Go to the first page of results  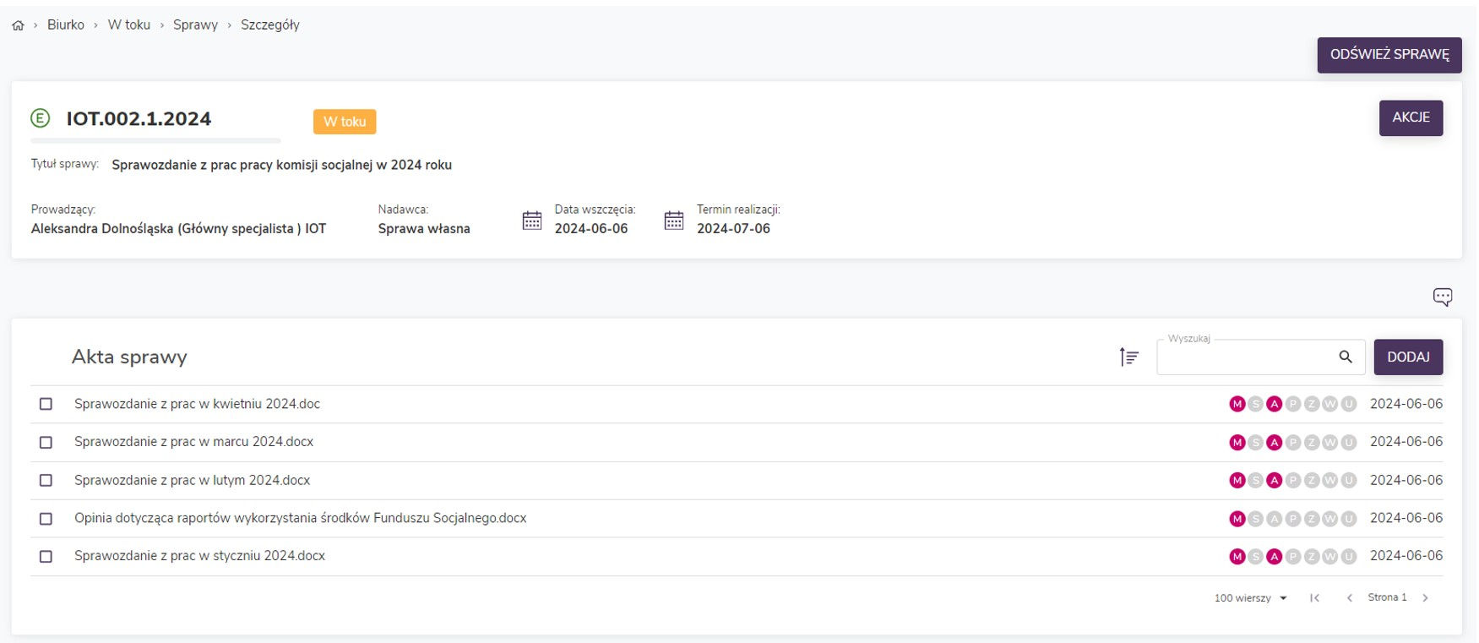click(1314, 598)
